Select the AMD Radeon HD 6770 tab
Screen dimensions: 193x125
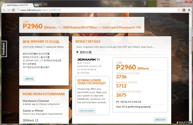click(x=18, y=5)
